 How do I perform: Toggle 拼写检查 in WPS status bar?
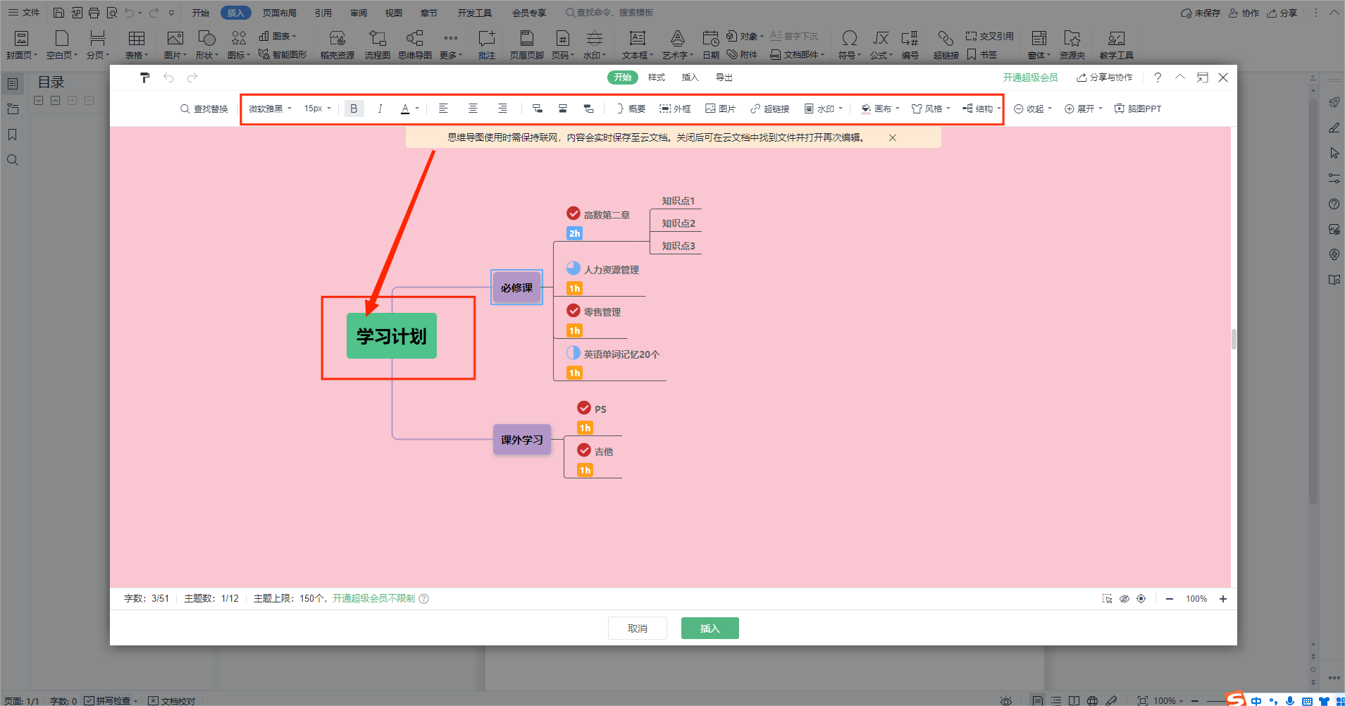111,700
